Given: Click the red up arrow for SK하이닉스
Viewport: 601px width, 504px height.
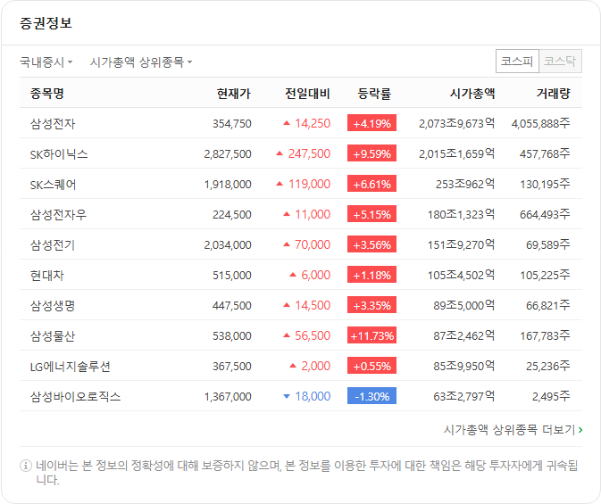Looking at the screenshot, I should tap(280, 153).
